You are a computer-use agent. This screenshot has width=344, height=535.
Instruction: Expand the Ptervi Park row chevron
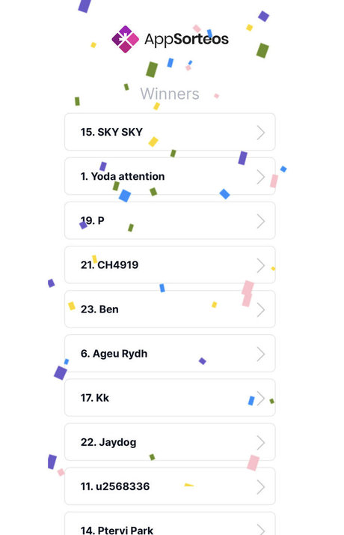261,529
